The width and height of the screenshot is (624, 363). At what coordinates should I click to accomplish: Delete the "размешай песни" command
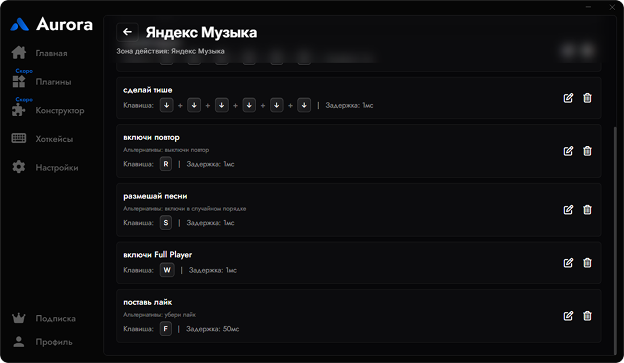coord(587,210)
